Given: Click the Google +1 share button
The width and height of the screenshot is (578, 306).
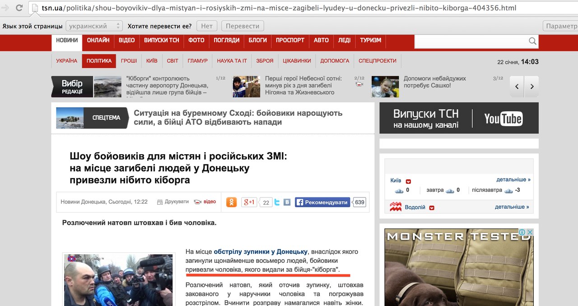Looking at the screenshot, I should 249,202.
